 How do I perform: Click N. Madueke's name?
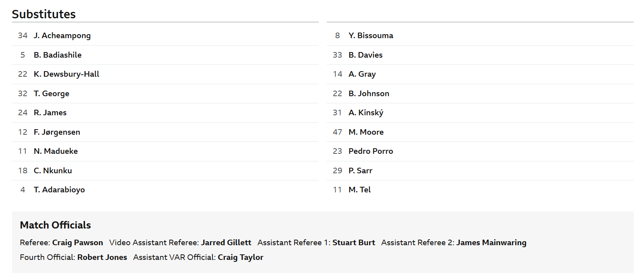56,151
